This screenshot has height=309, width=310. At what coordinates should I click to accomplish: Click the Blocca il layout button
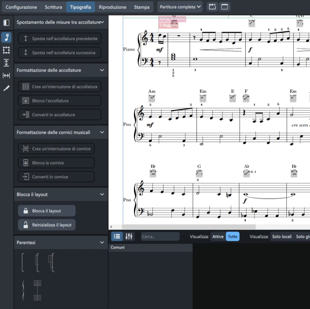[47, 211]
